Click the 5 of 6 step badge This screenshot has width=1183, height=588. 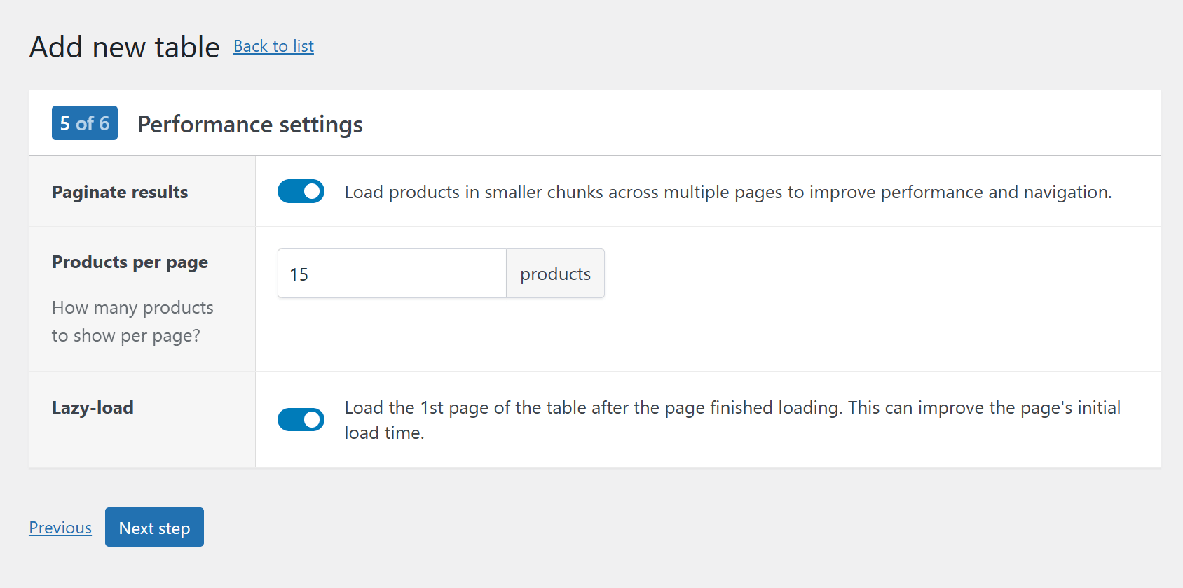[x=85, y=123]
